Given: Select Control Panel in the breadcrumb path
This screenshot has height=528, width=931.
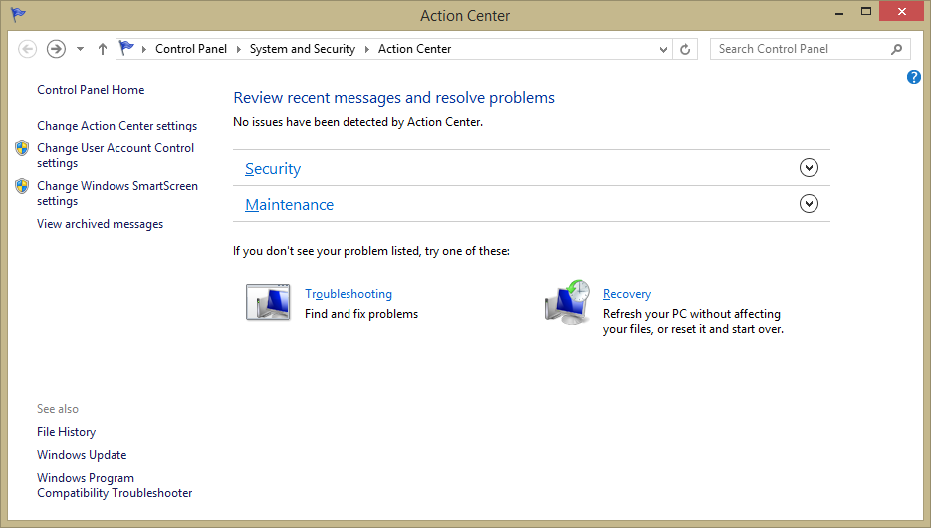Looking at the screenshot, I should (x=191, y=49).
